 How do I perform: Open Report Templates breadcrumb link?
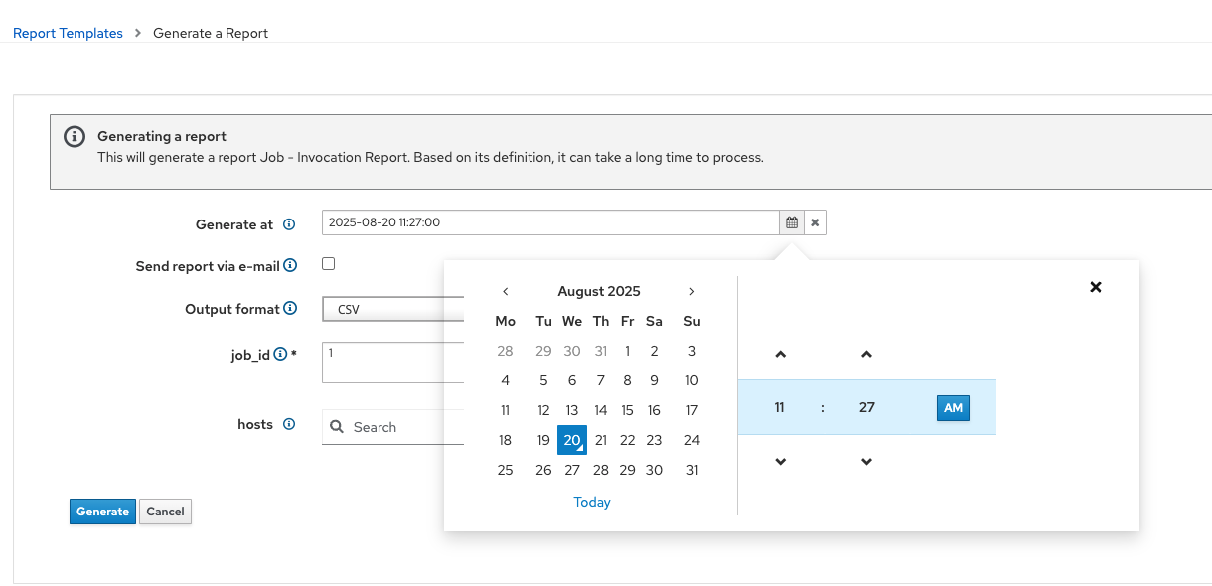pyautogui.click(x=68, y=33)
